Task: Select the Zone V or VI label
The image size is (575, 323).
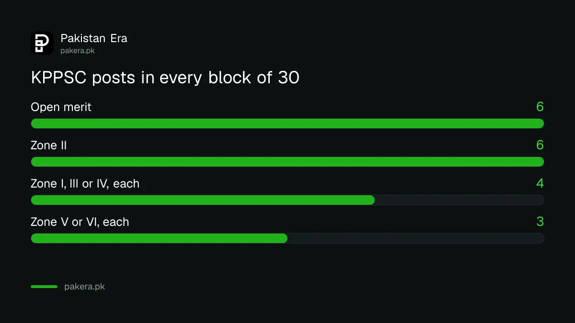Action: (x=80, y=222)
